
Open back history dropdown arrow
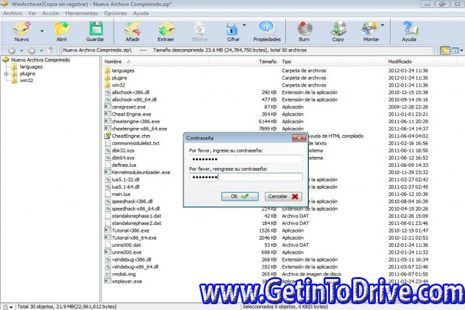[x=21, y=51]
